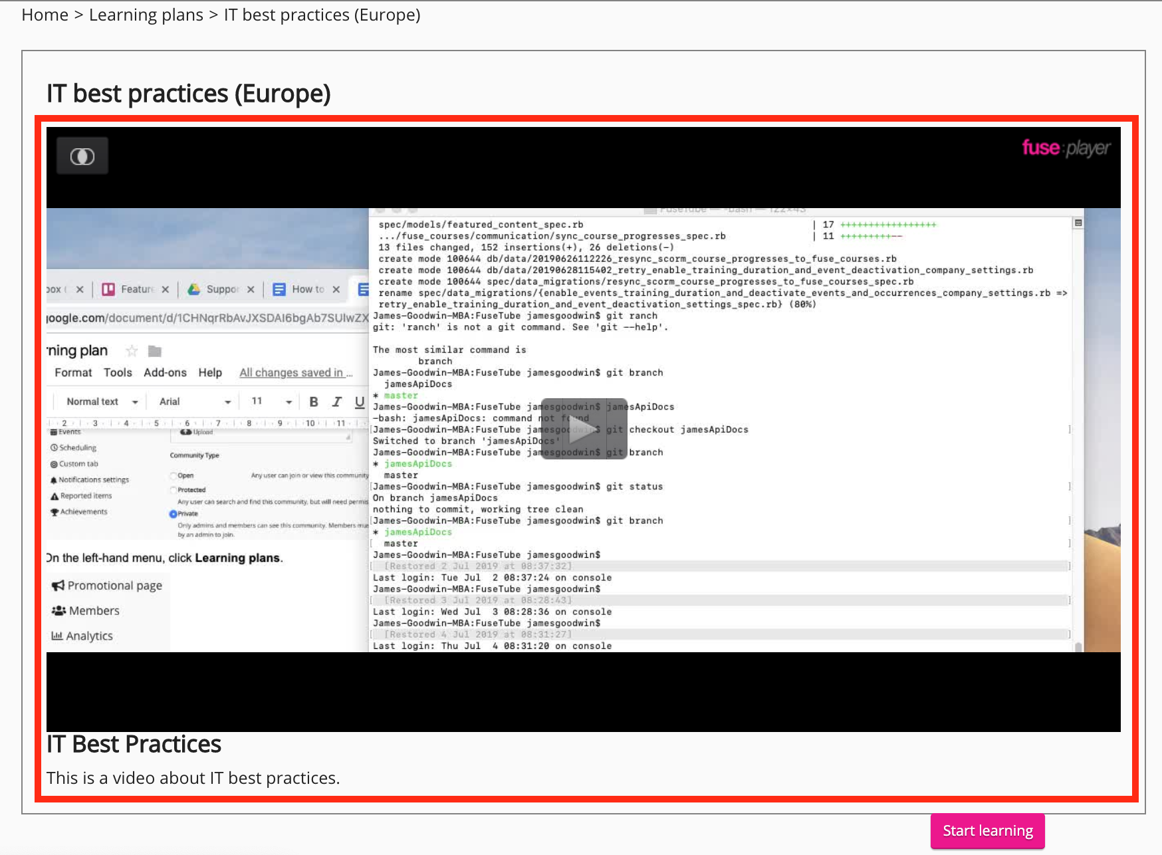Select the Private community type radio button
The height and width of the screenshot is (855, 1162).
tap(174, 514)
